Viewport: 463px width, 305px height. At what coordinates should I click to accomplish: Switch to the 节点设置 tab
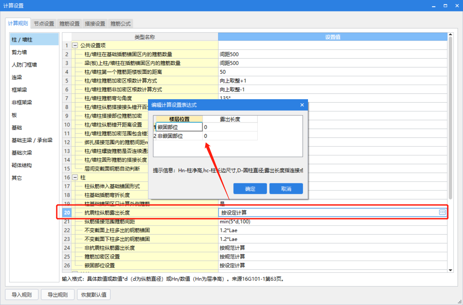44,23
